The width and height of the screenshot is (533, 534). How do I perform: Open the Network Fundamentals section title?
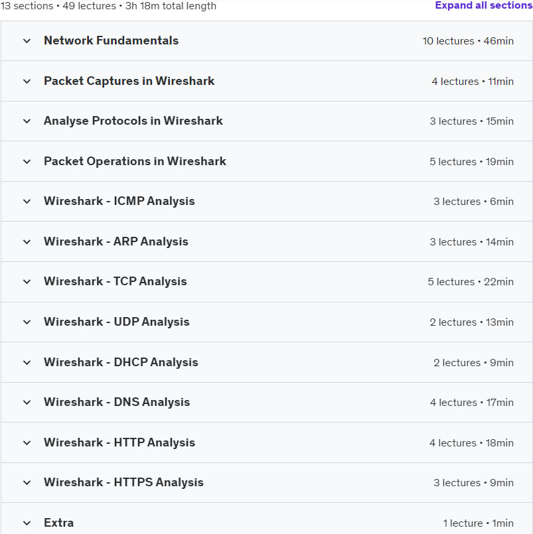pos(111,40)
